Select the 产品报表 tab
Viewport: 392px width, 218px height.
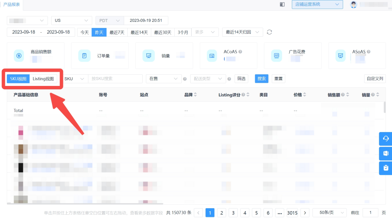[x=11, y=5]
